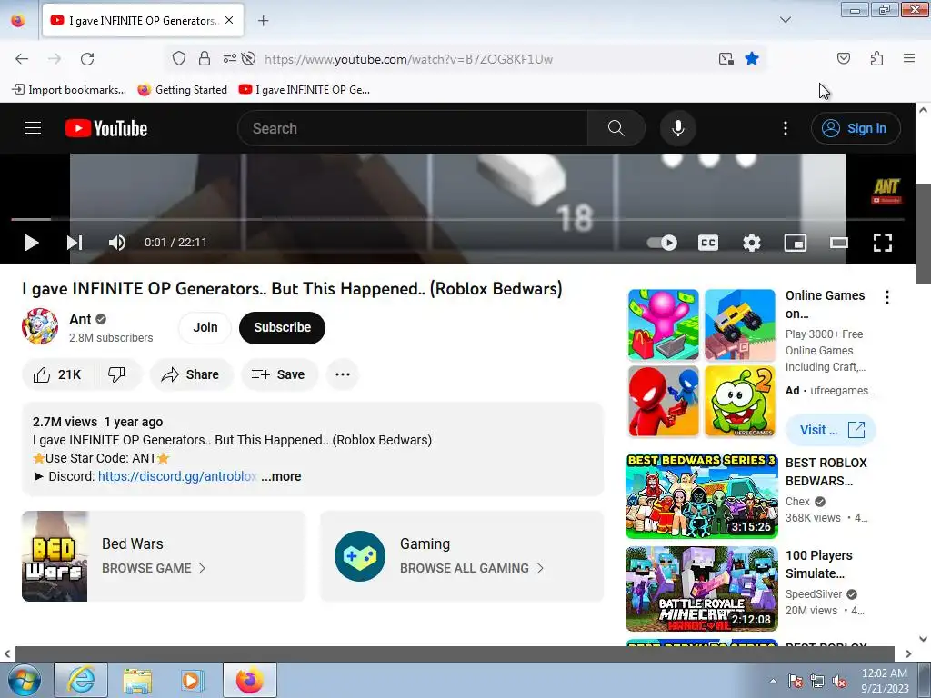Viewport: 931px width, 698px height.
Task: Open Windows Start menu
Action: click(x=25, y=680)
